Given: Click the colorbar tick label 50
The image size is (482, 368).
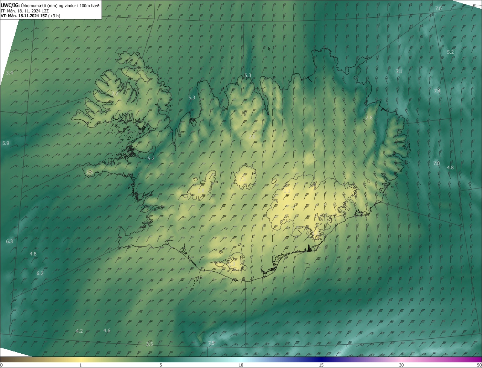Looking at the screenshot, I should point(479,365).
